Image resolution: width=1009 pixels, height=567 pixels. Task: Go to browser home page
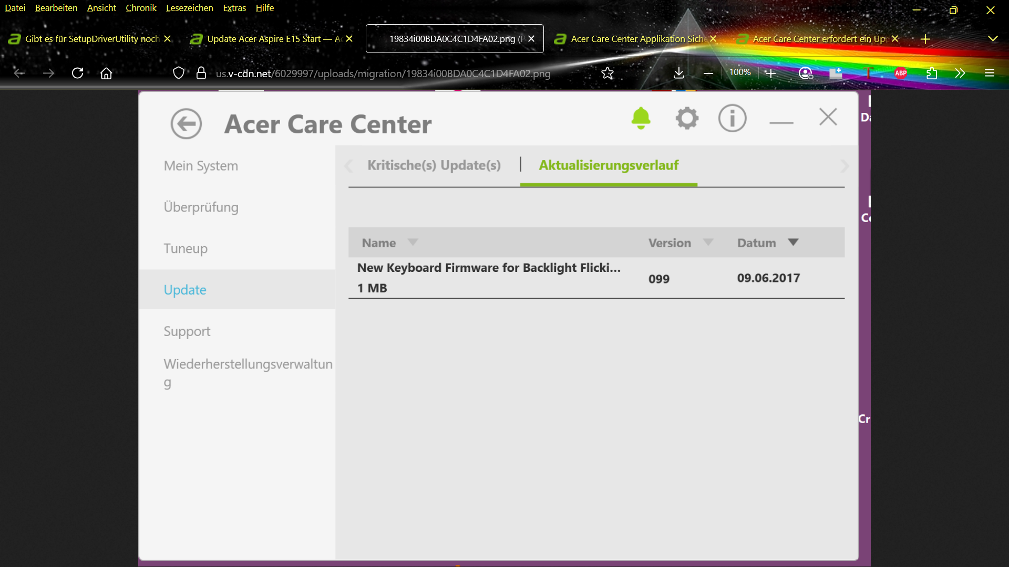pyautogui.click(x=106, y=73)
